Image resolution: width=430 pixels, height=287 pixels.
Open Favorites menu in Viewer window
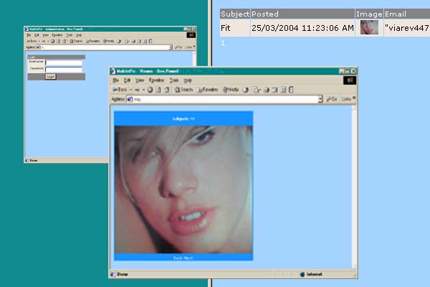click(156, 80)
